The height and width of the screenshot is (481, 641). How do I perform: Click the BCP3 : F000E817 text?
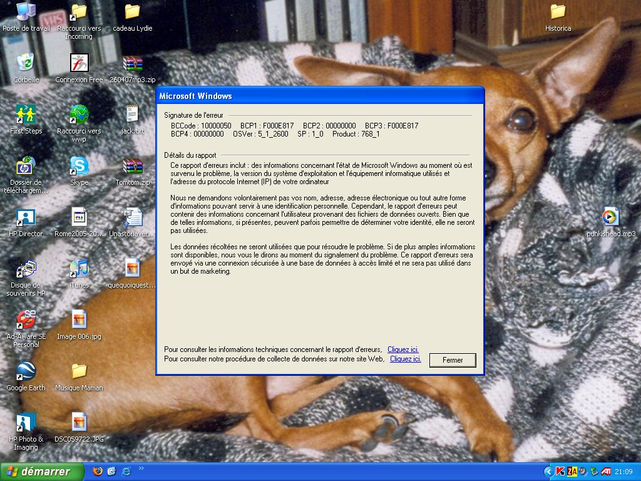click(392, 125)
